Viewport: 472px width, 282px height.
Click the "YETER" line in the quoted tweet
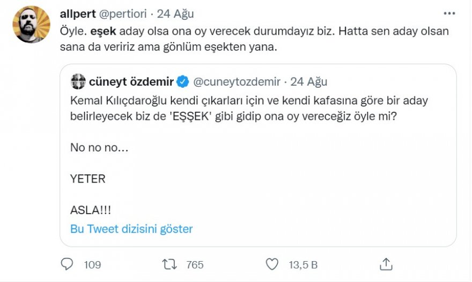pyautogui.click(x=88, y=179)
